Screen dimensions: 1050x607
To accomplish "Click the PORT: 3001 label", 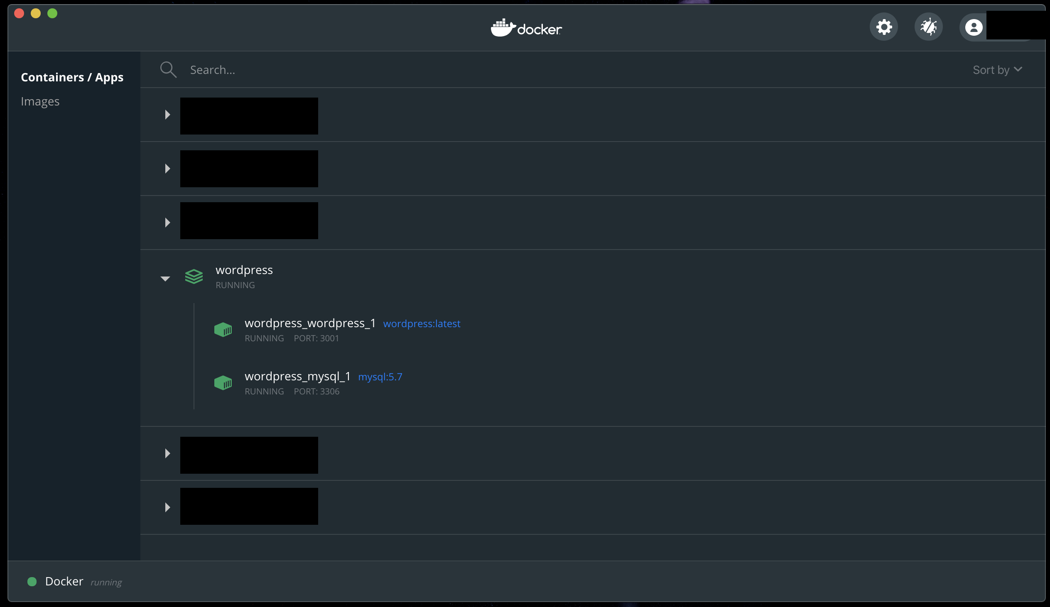I will point(316,338).
